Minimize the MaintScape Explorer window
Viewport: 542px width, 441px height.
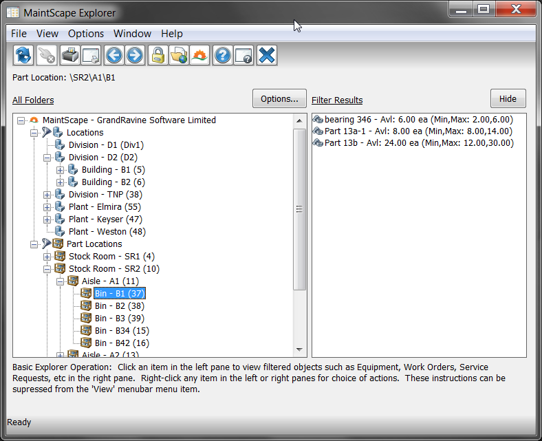tap(461, 9)
